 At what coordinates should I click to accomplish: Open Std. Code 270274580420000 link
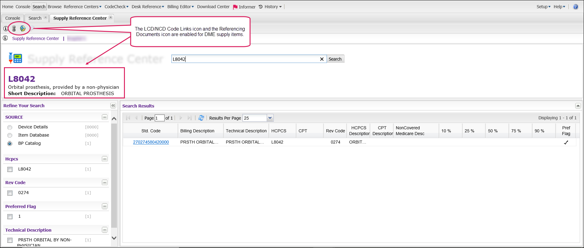coord(151,142)
